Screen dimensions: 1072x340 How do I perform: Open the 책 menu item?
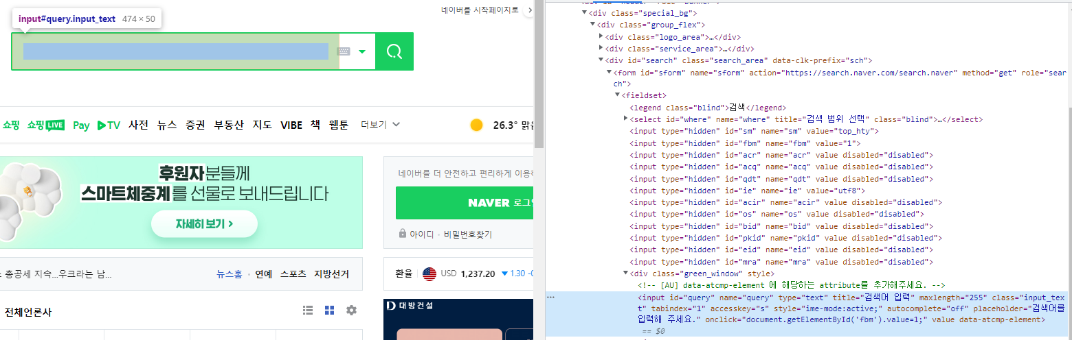pyautogui.click(x=315, y=125)
